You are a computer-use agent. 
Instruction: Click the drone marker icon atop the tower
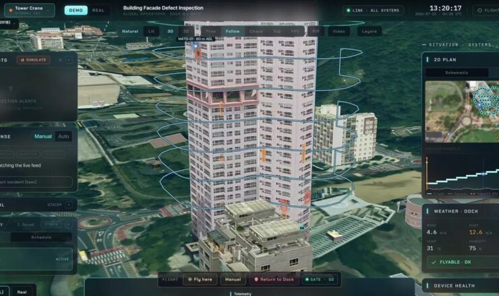pos(195,46)
